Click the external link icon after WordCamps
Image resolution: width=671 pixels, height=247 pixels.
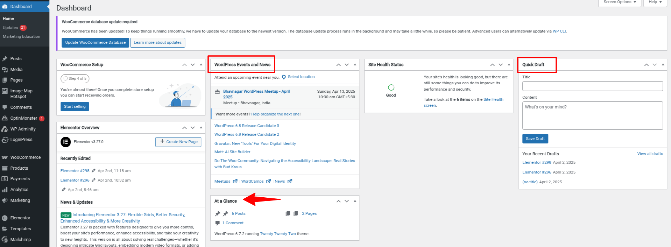(x=268, y=181)
